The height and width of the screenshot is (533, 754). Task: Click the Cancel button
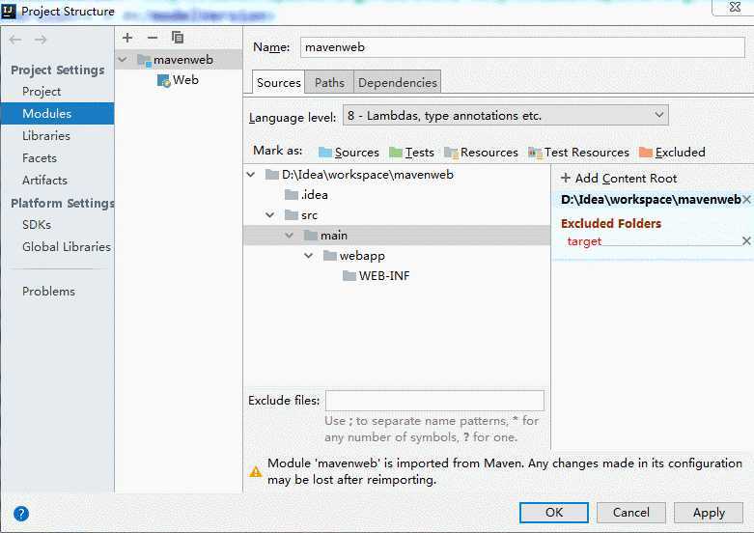pyautogui.click(x=630, y=513)
